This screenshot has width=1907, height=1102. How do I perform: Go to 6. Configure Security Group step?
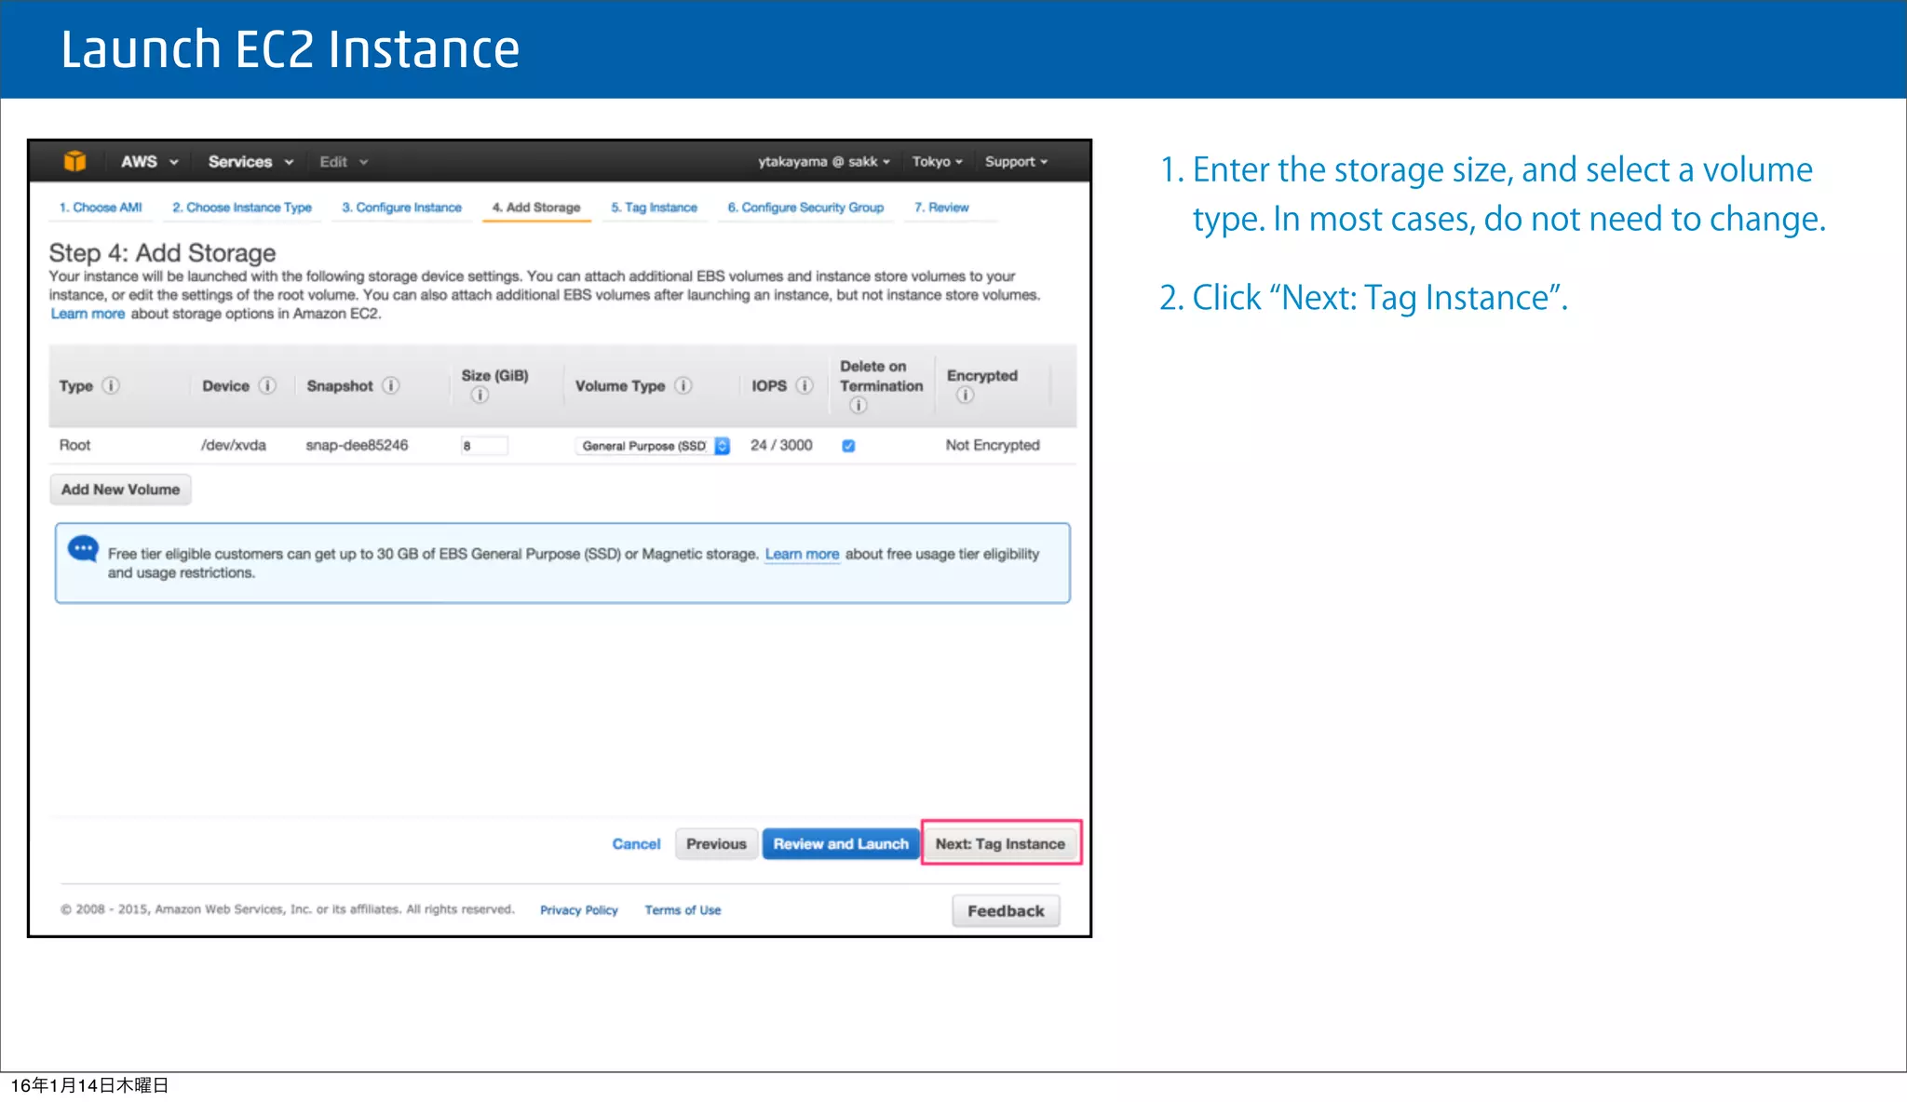[805, 208]
